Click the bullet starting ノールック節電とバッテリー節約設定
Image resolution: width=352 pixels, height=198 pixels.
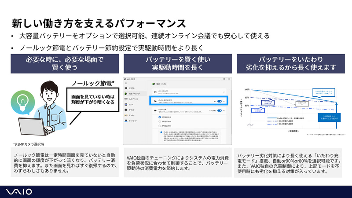(x=111, y=48)
